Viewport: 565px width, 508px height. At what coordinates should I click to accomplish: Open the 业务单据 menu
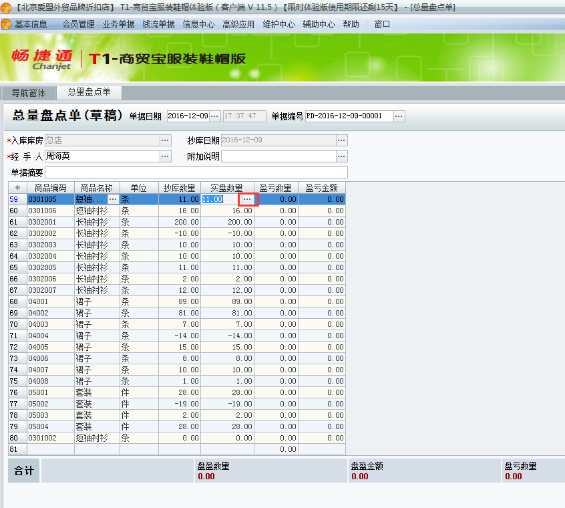(x=118, y=24)
